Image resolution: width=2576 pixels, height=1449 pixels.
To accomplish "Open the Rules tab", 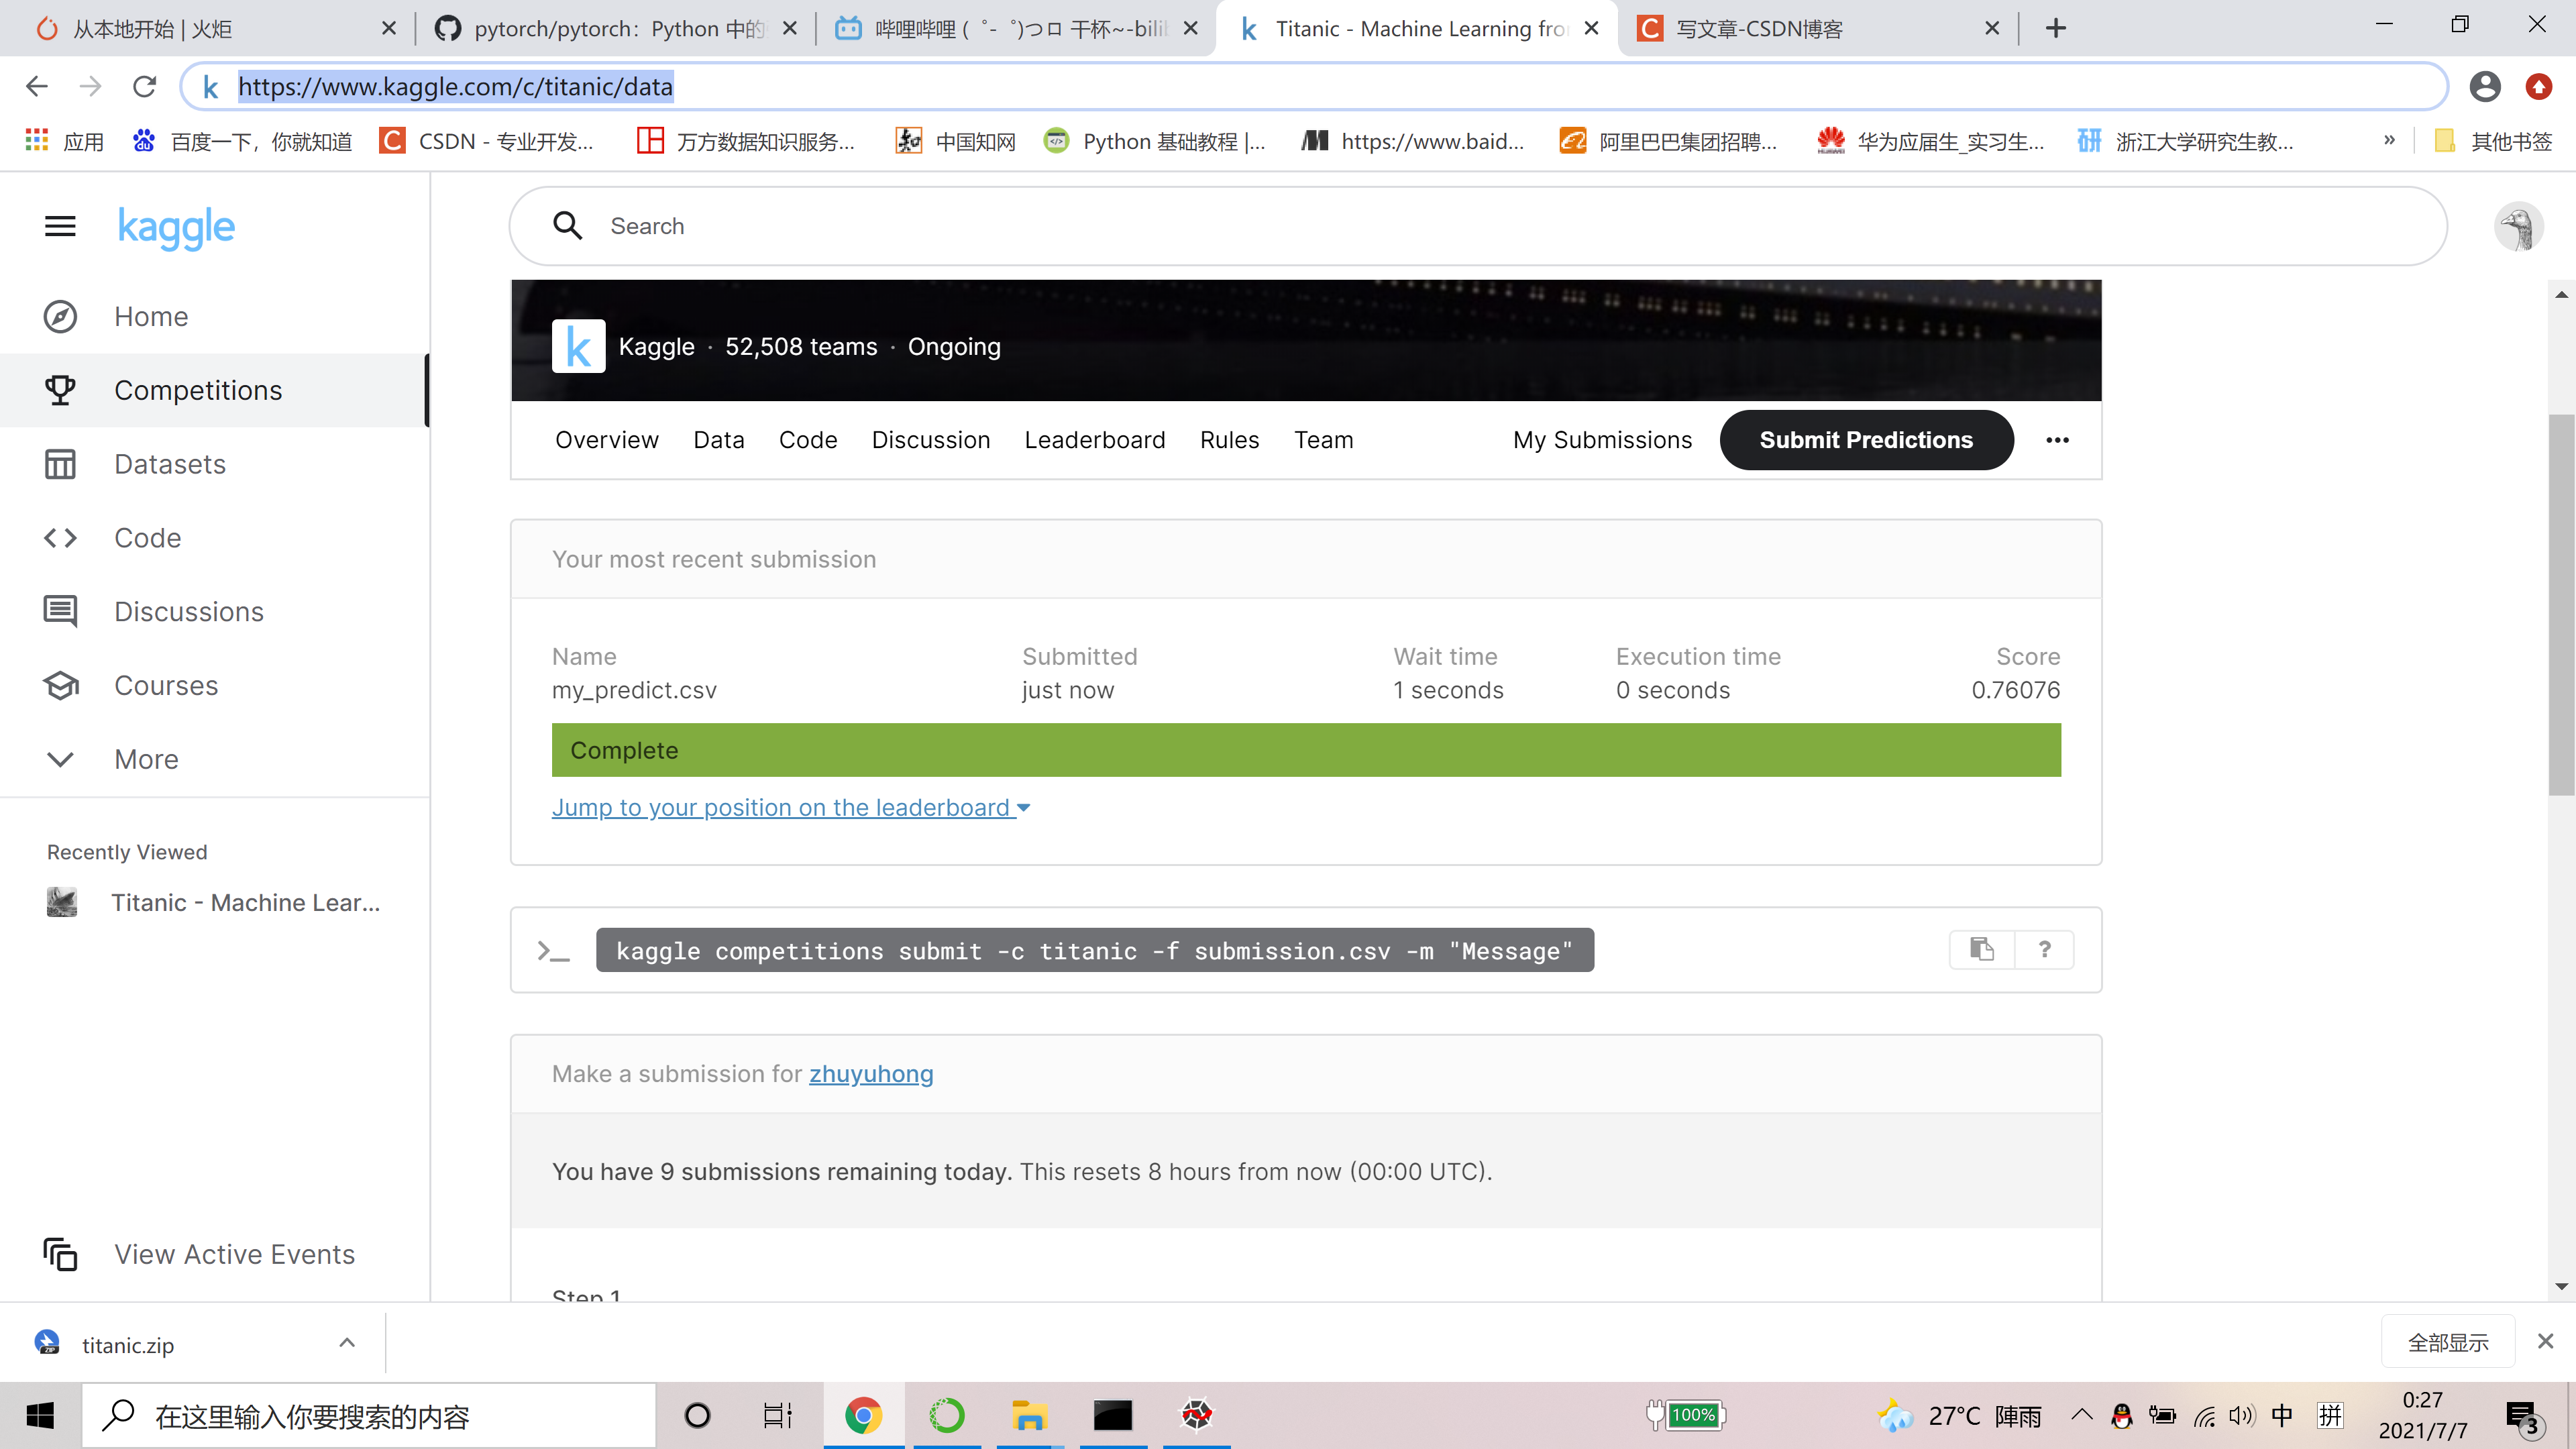I will tap(1229, 440).
